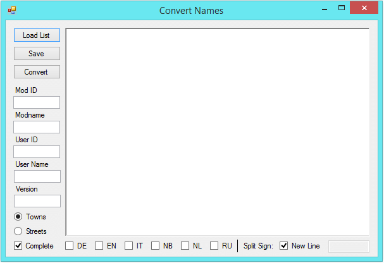This screenshot has height=263, width=384.
Task: Click the Split Sign label
Action: point(258,246)
